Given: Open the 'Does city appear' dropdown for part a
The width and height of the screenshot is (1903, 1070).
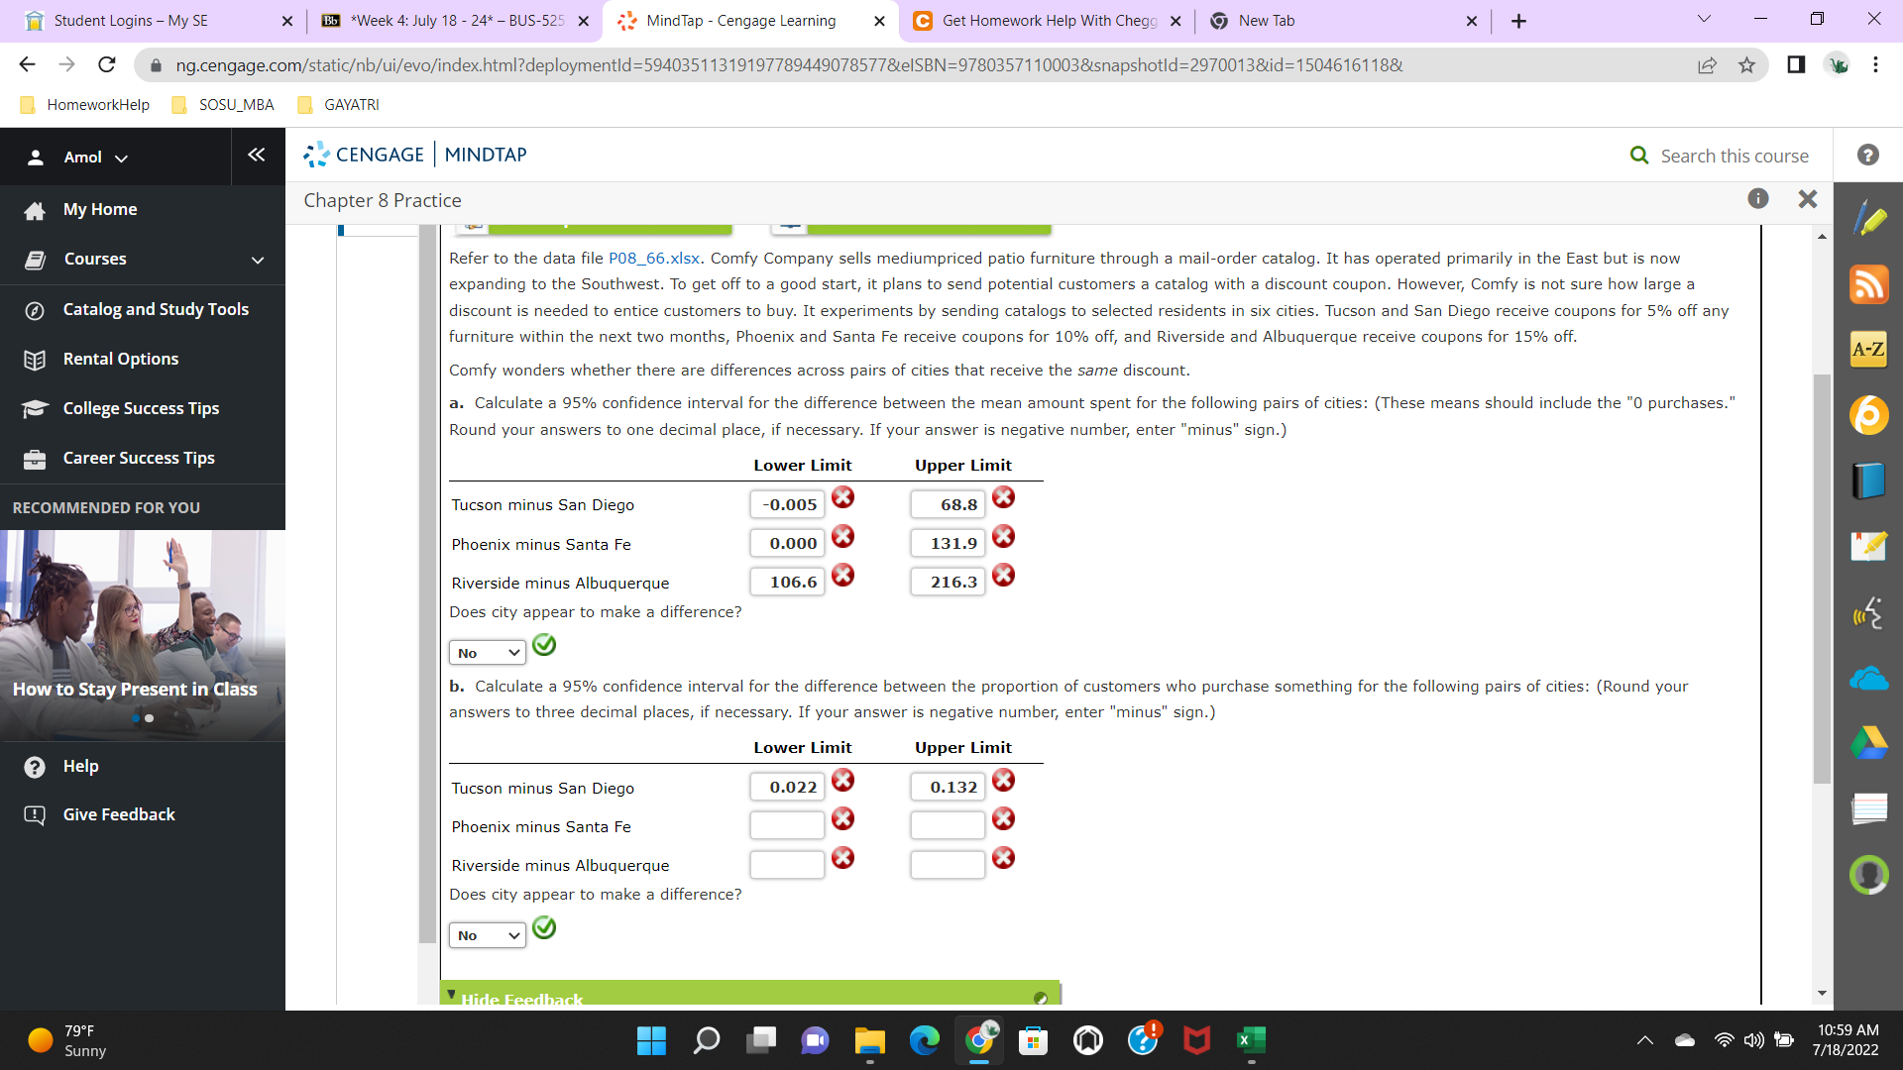Looking at the screenshot, I should tap(487, 653).
